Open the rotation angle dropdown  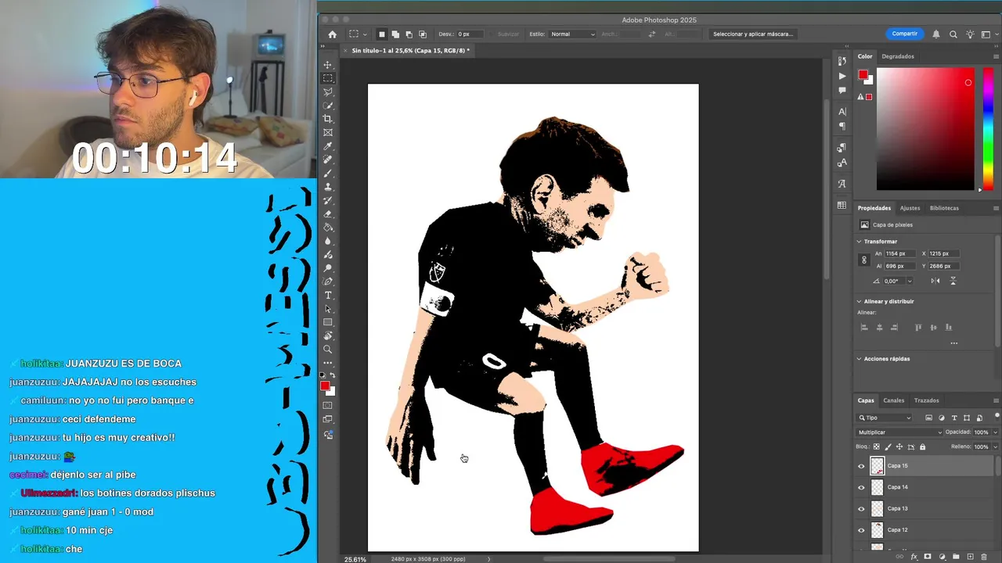(x=909, y=281)
